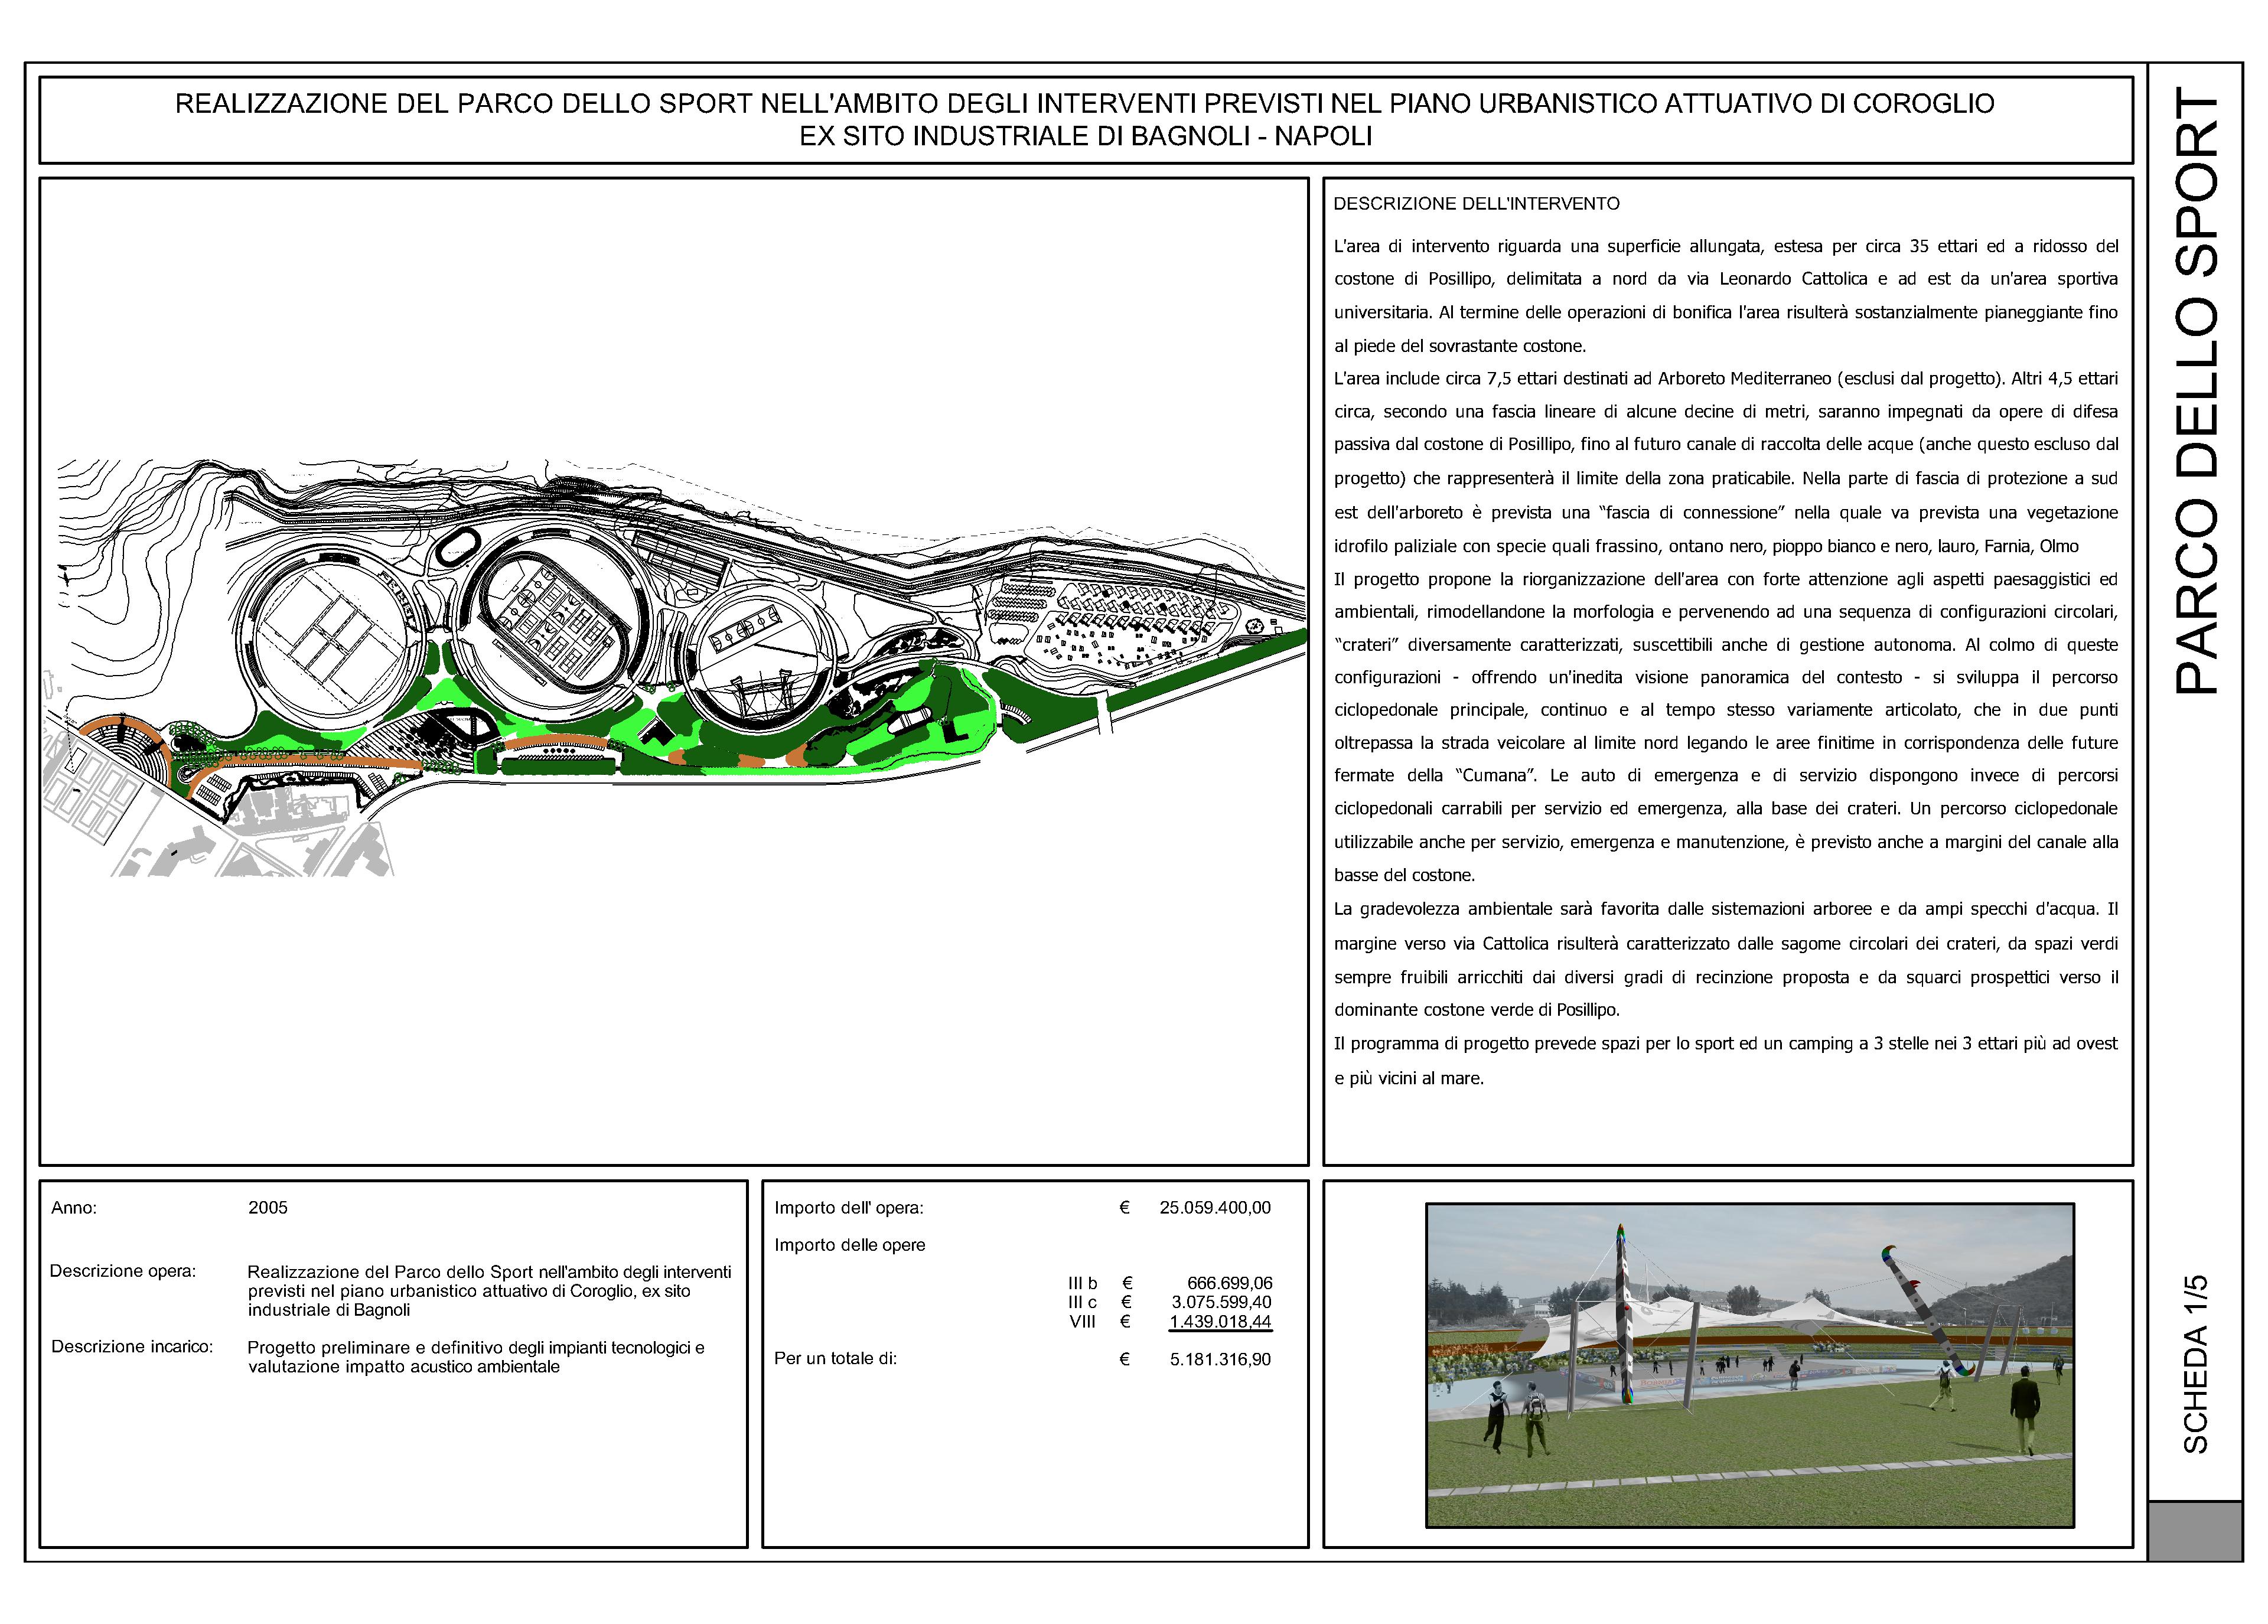Click the year value 2005
The height and width of the screenshot is (1624, 2268).
point(268,1208)
